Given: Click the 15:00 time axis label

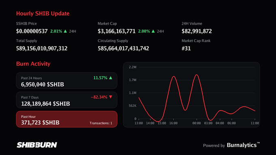Looking at the screenshot, I should 162,123.
